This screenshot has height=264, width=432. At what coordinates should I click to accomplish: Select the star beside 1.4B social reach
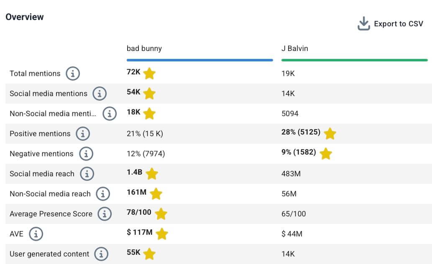coord(152,174)
